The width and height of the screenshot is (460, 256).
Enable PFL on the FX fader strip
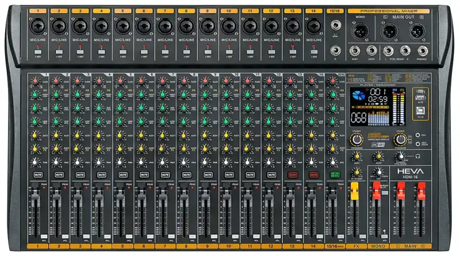tap(363, 236)
